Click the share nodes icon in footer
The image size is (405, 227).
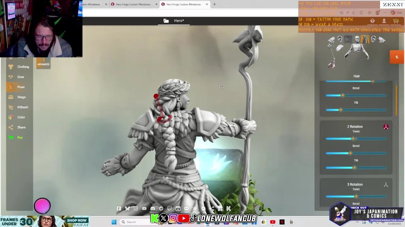[212, 208]
